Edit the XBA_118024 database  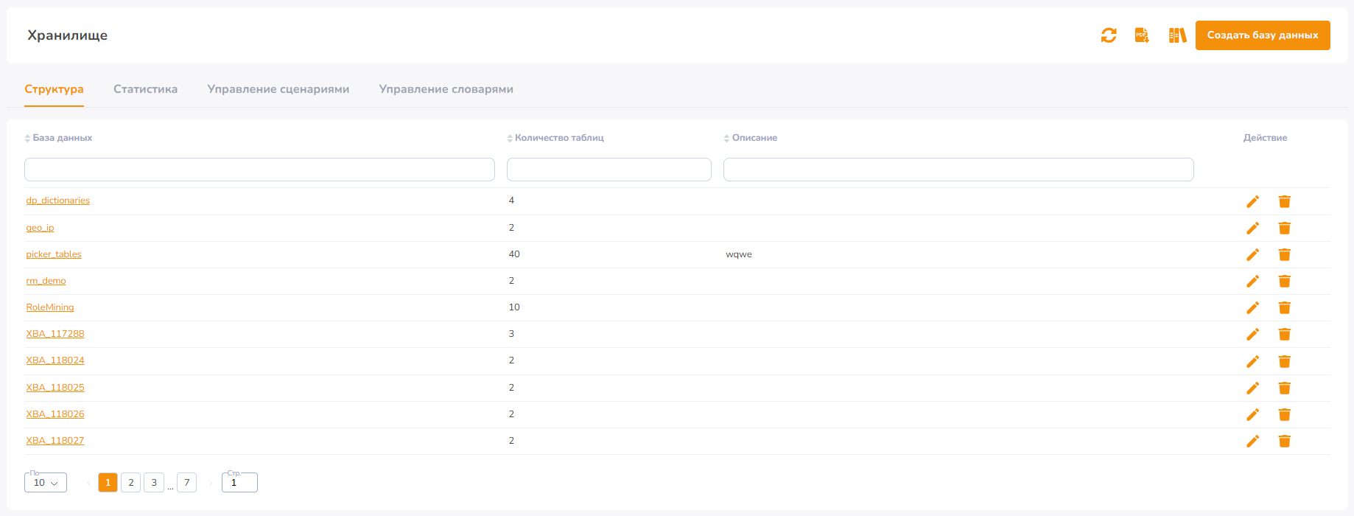tap(1252, 361)
